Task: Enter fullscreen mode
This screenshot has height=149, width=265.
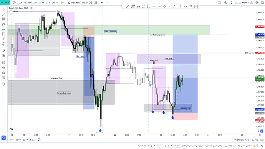Action: [x=231, y=3]
